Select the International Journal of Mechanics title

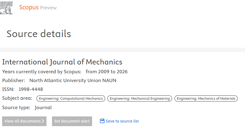pyautogui.click(x=62, y=62)
